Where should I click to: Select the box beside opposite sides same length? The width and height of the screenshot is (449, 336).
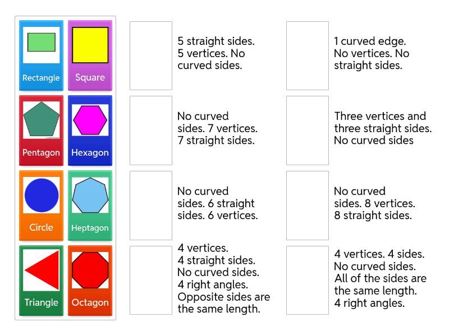click(x=151, y=280)
